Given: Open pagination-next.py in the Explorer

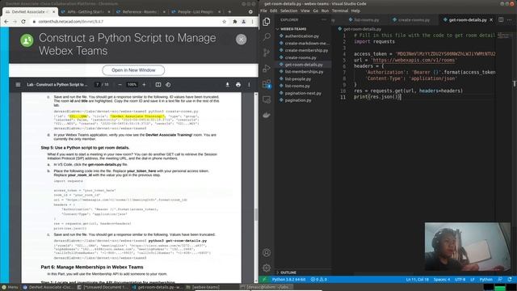Looking at the screenshot, I should (x=303, y=93).
